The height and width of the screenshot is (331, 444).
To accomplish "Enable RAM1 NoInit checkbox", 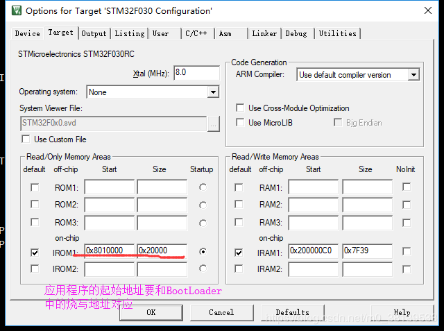I will click(407, 187).
